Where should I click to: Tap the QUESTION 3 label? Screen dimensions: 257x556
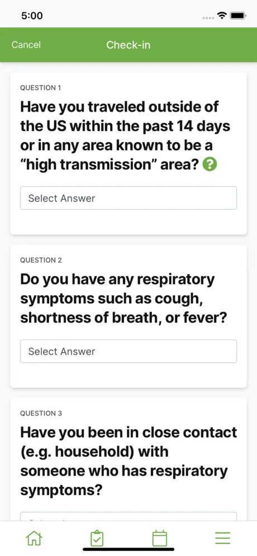click(x=41, y=413)
